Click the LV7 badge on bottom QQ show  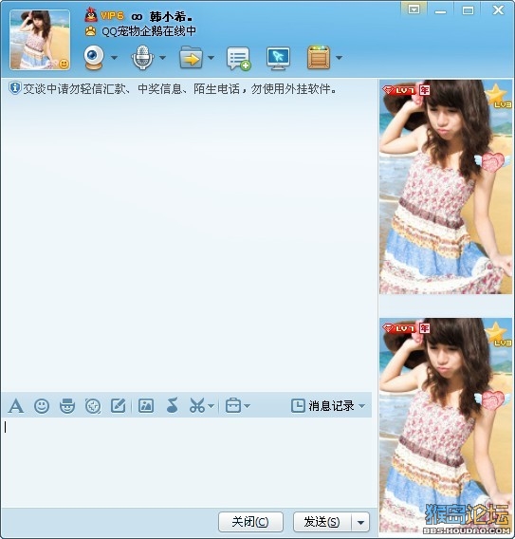pos(398,328)
